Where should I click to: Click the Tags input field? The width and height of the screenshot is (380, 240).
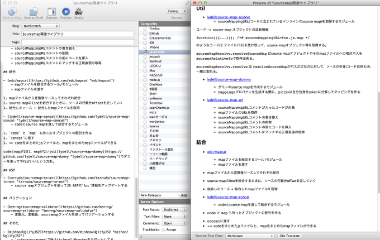click(78, 42)
